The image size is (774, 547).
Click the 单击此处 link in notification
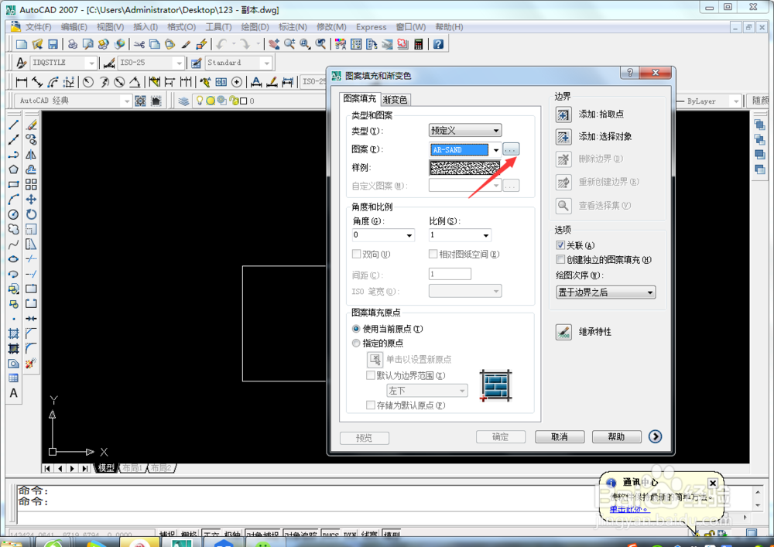(x=629, y=509)
